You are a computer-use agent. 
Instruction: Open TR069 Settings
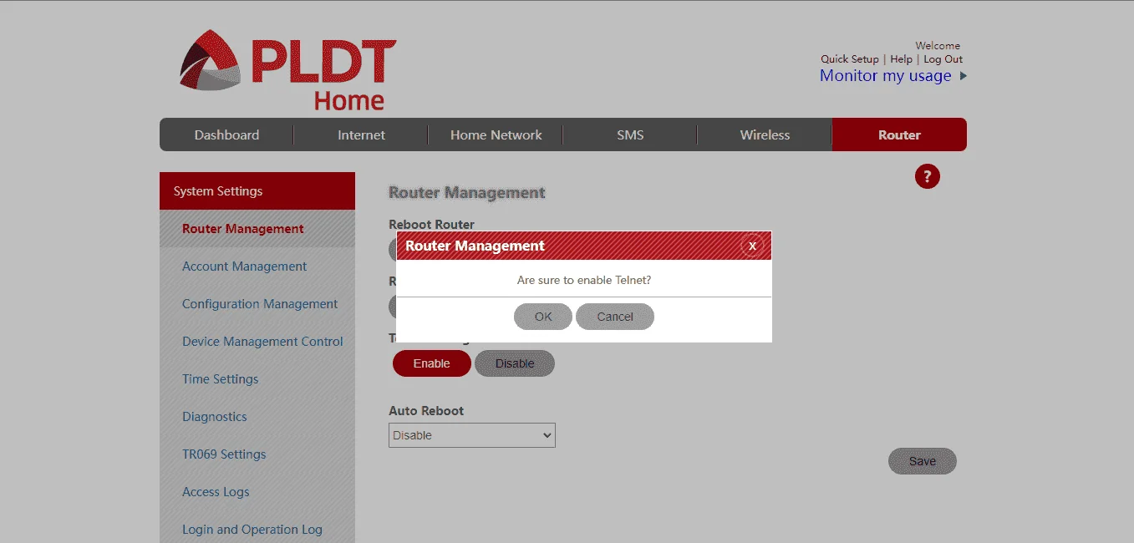pyautogui.click(x=224, y=454)
